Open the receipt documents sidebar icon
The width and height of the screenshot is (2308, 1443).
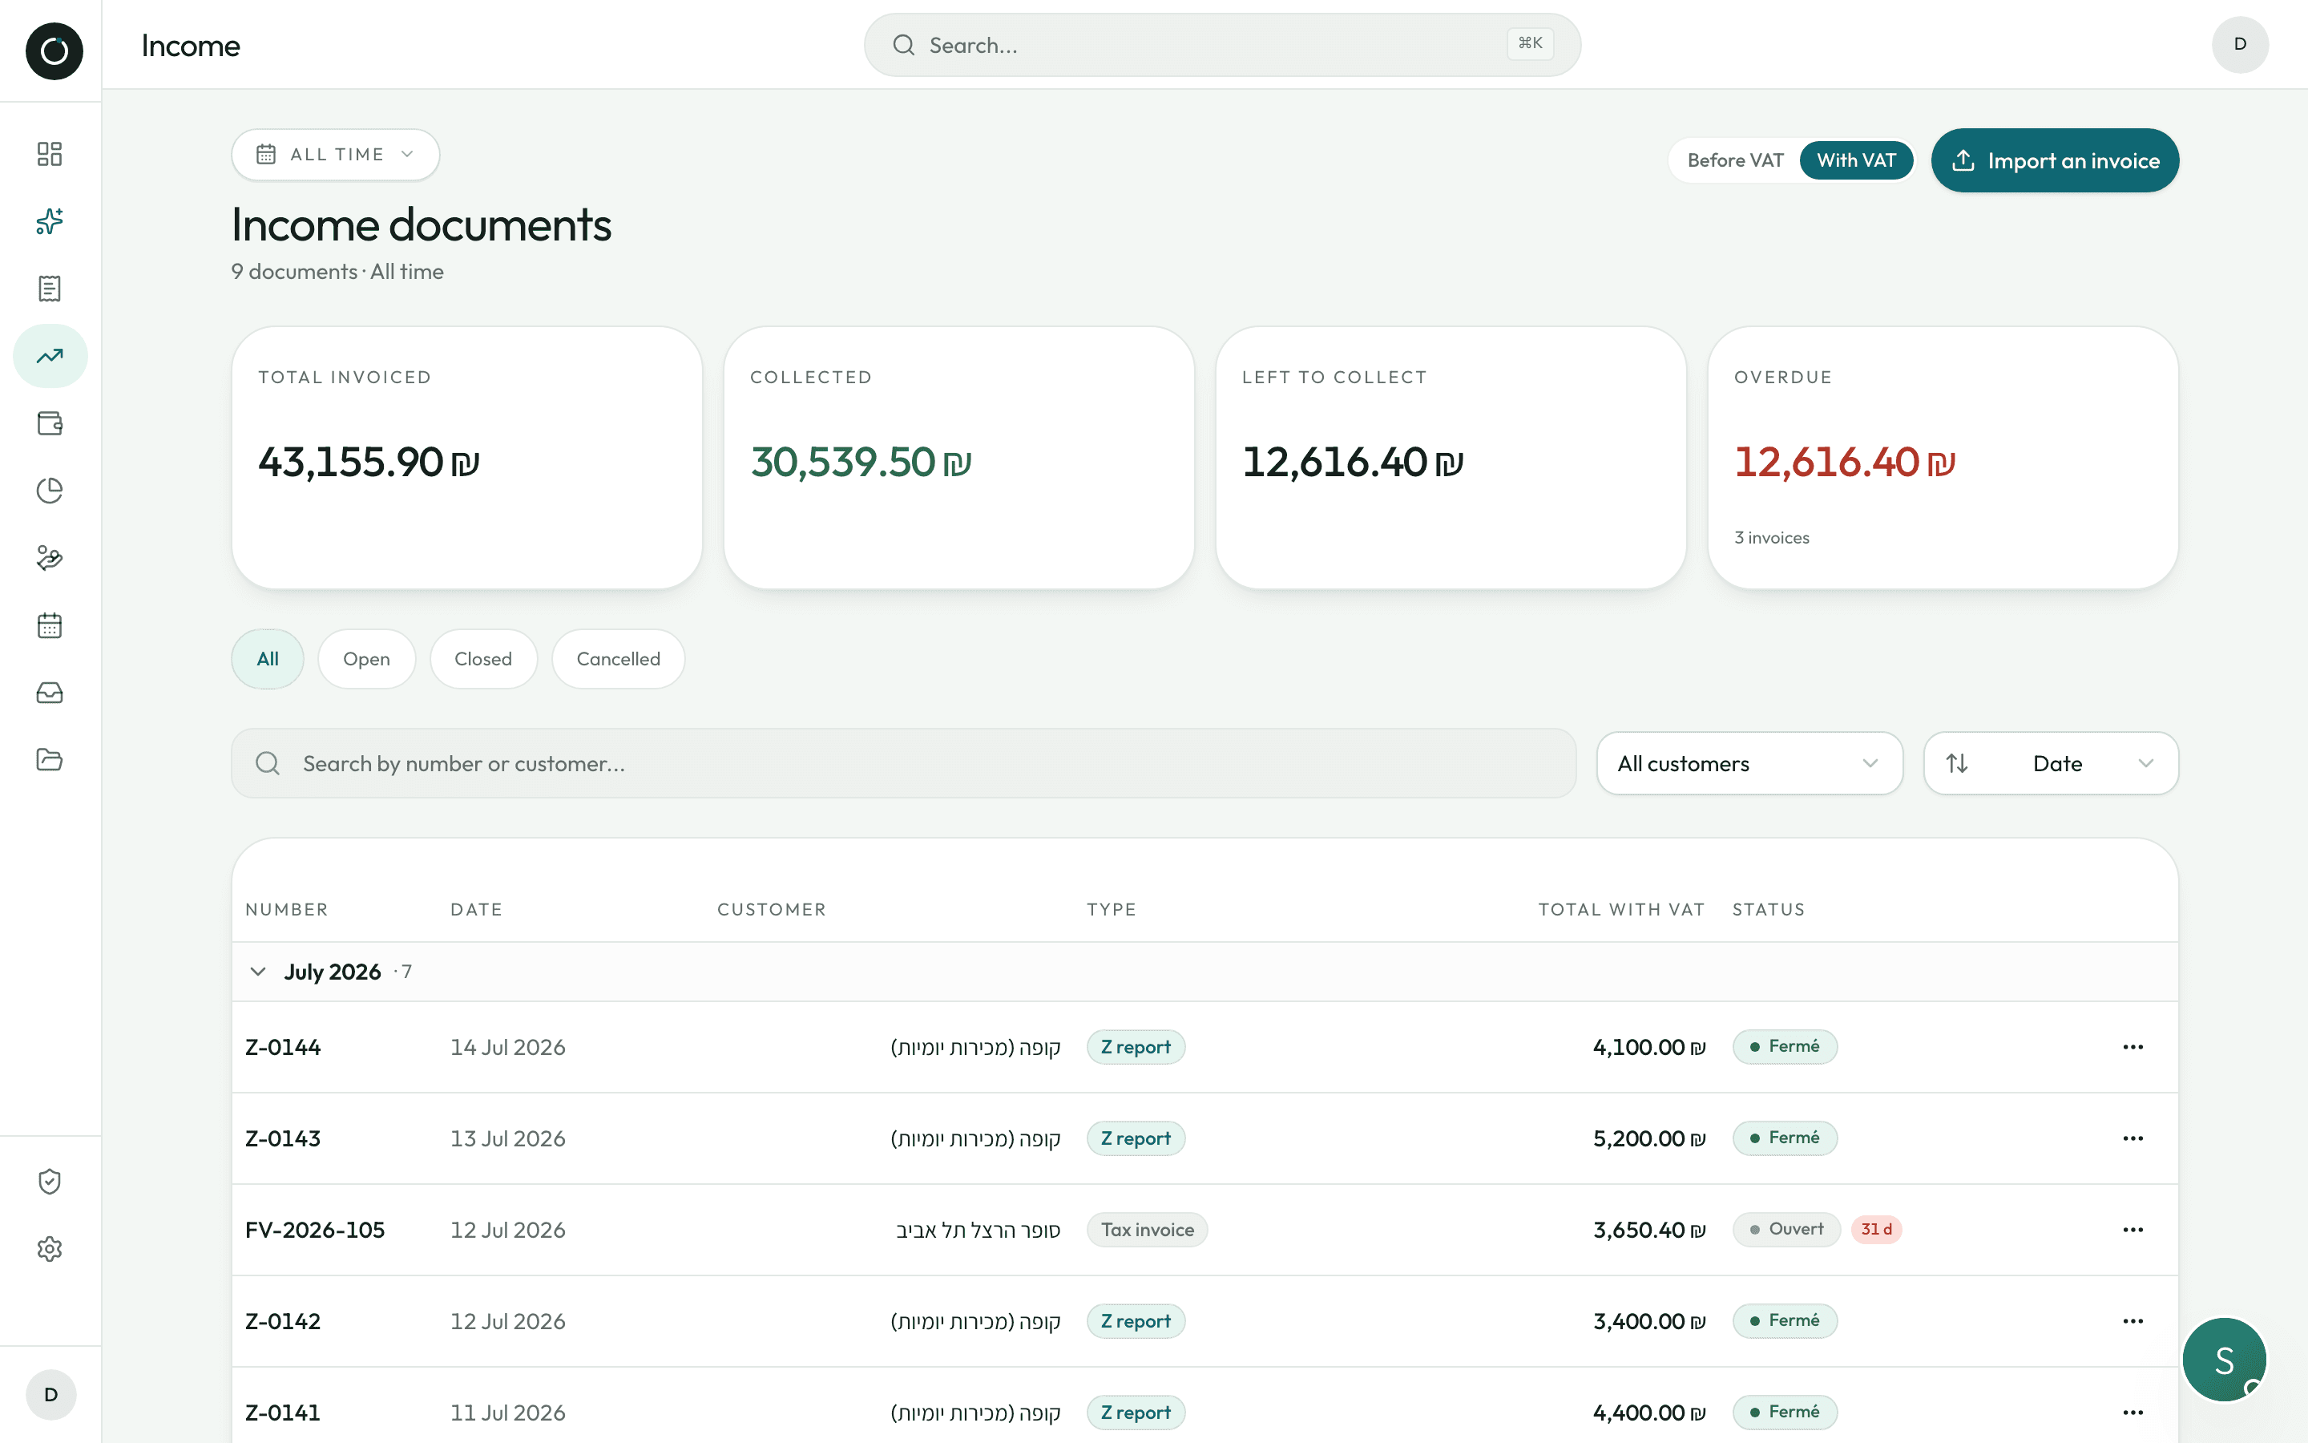coord(50,289)
